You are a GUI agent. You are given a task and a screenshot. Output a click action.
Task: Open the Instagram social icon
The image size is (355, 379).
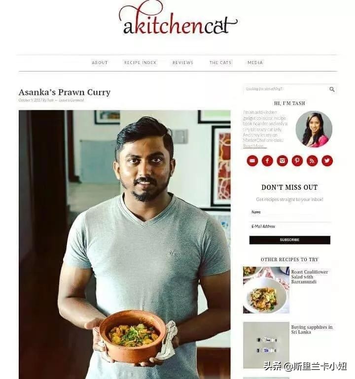coord(282,161)
